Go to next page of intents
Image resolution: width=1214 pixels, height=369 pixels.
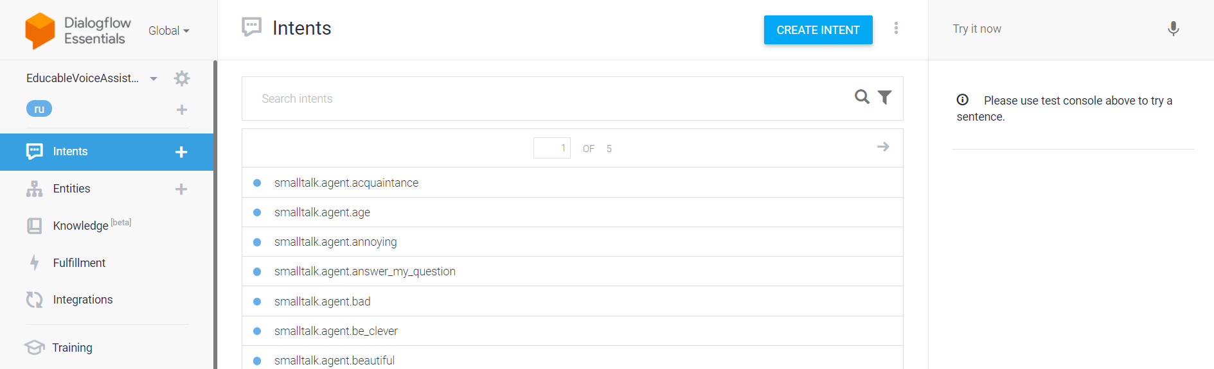click(x=883, y=147)
